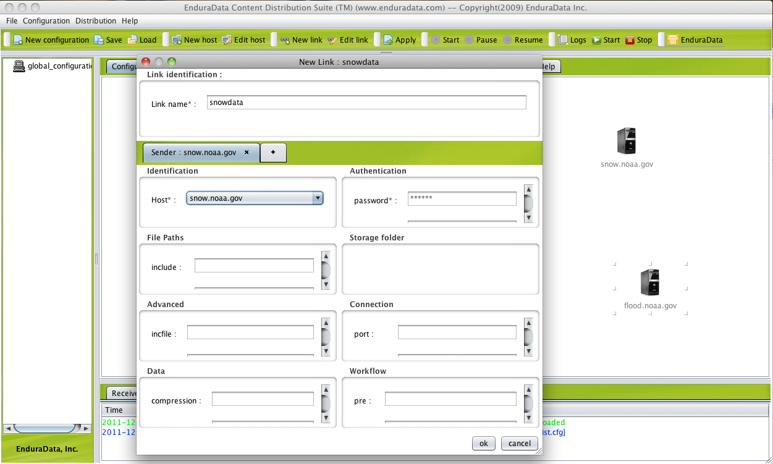
Task: Click the incfile input field
Action: [250, 332]
